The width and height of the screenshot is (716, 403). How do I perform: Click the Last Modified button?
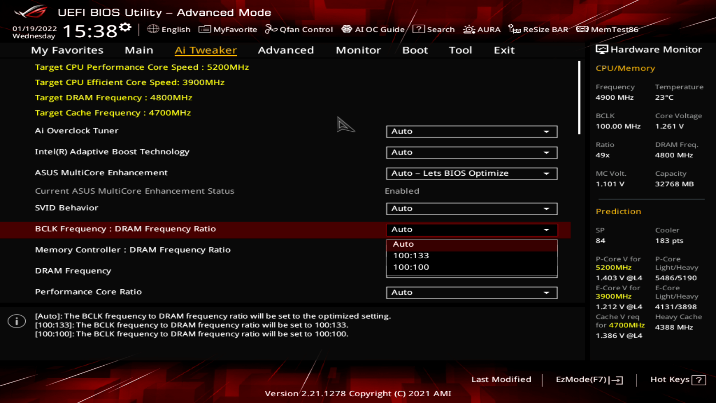(x=502, y=379)
